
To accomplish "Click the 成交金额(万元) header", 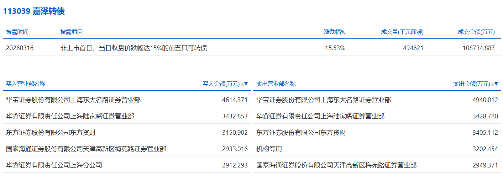I will tap(476, 32).
